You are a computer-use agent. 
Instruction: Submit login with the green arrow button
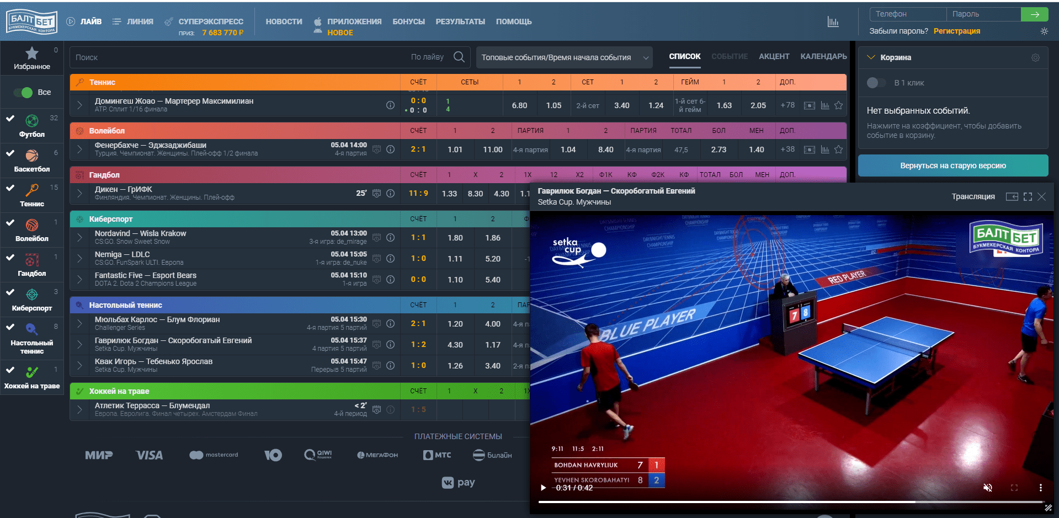pos(1035,14)
